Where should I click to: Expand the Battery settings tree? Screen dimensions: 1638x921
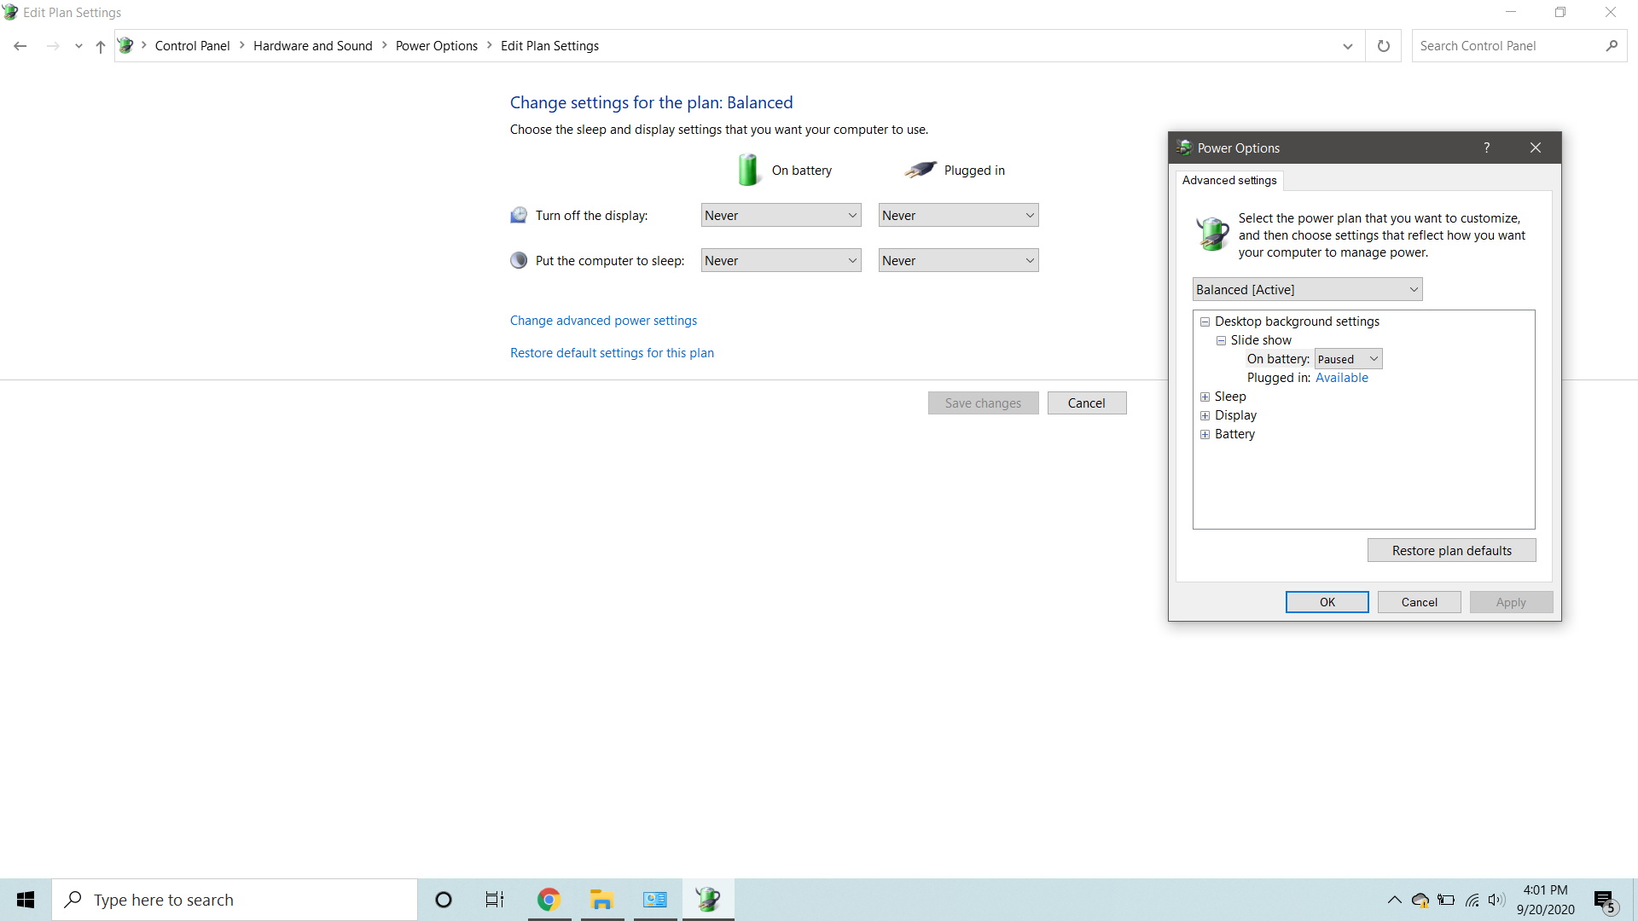click(1205, 434)
